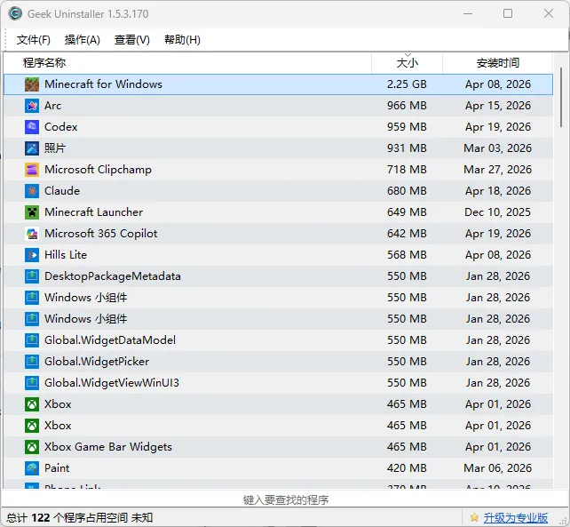The height and width of the screenshot is (527, 570).
Task: Sort by the 安装时间 column header
Action: (498, 62)
